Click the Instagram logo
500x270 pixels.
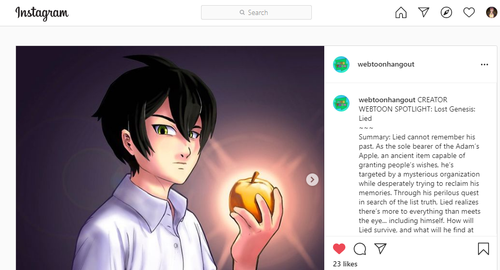[42, 13]
